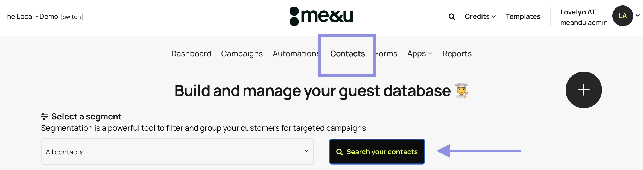The height and width of the screenshot is (170, 643).
Task: Switch to the Automations tab
Action: pos(296,54)
